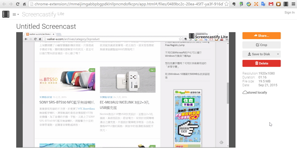Open the Gmail extension icon

click(x=271, y=4)
